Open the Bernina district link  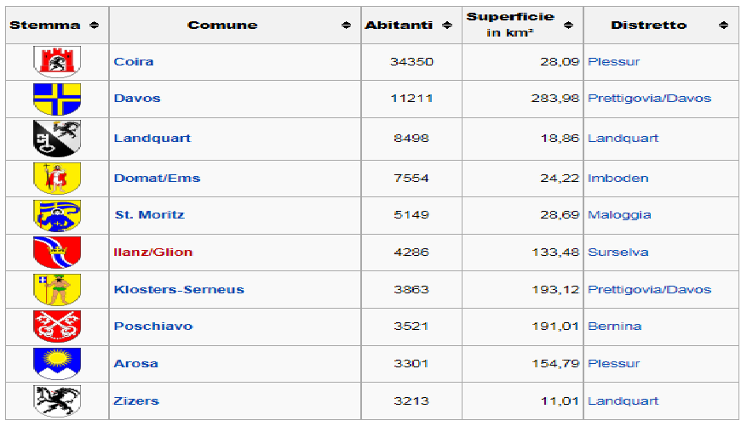point(615,327)
